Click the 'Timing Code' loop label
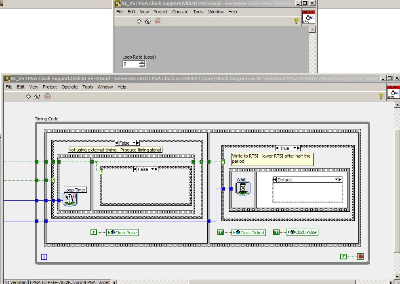The width and height of the screenshot is (400, 284). coord(47,119)
